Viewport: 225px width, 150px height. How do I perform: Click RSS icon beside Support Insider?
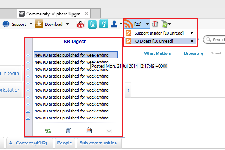pyautogui.click(x=129, y=33)
